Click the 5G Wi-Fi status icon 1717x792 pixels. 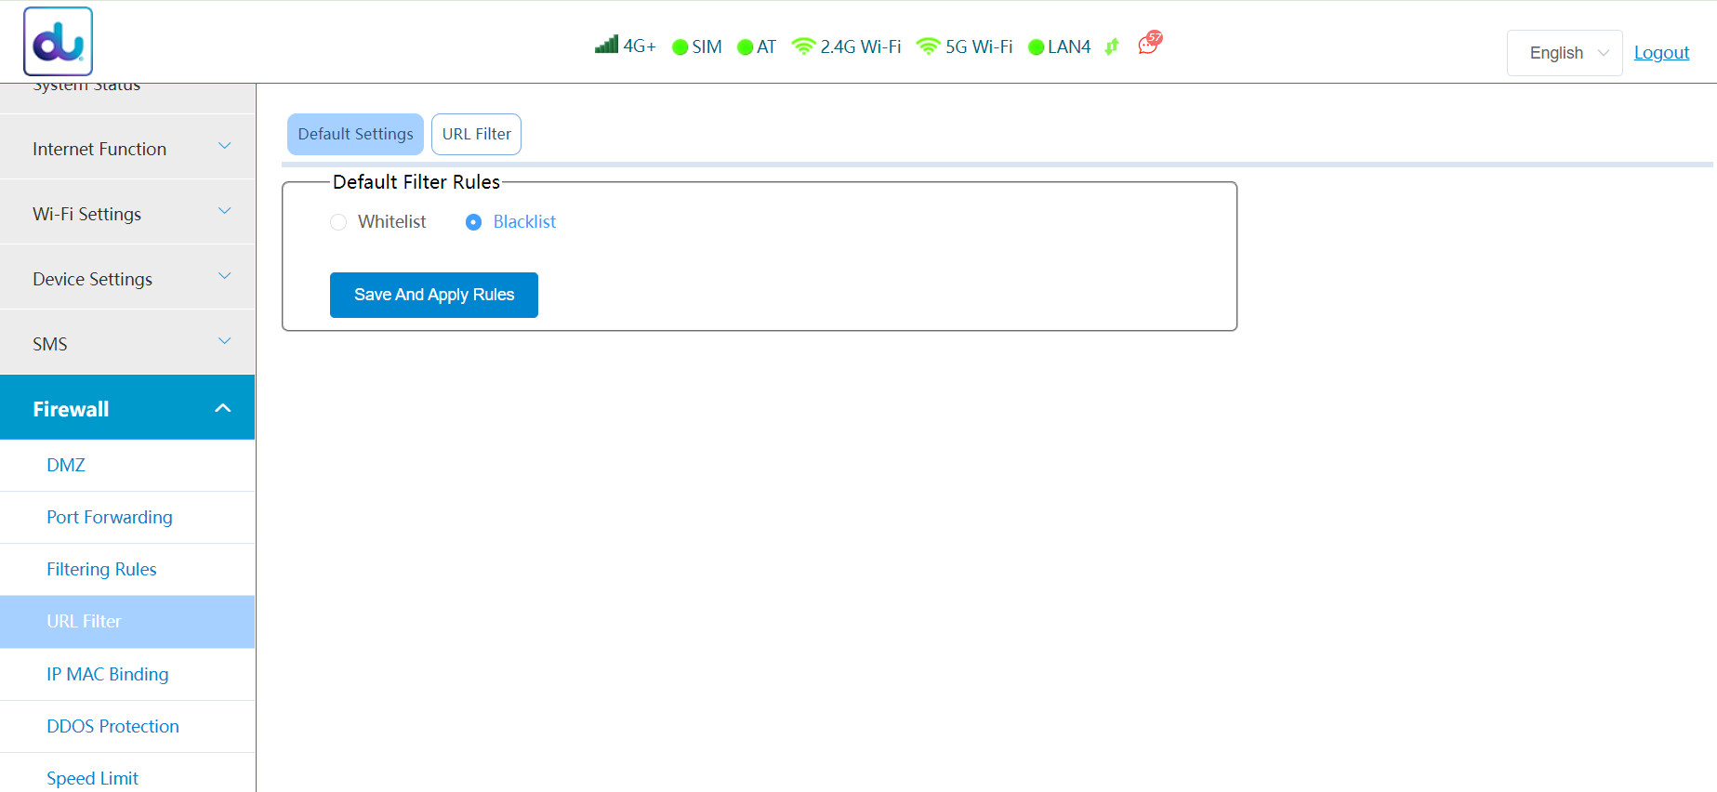click(x=928, y=46)
